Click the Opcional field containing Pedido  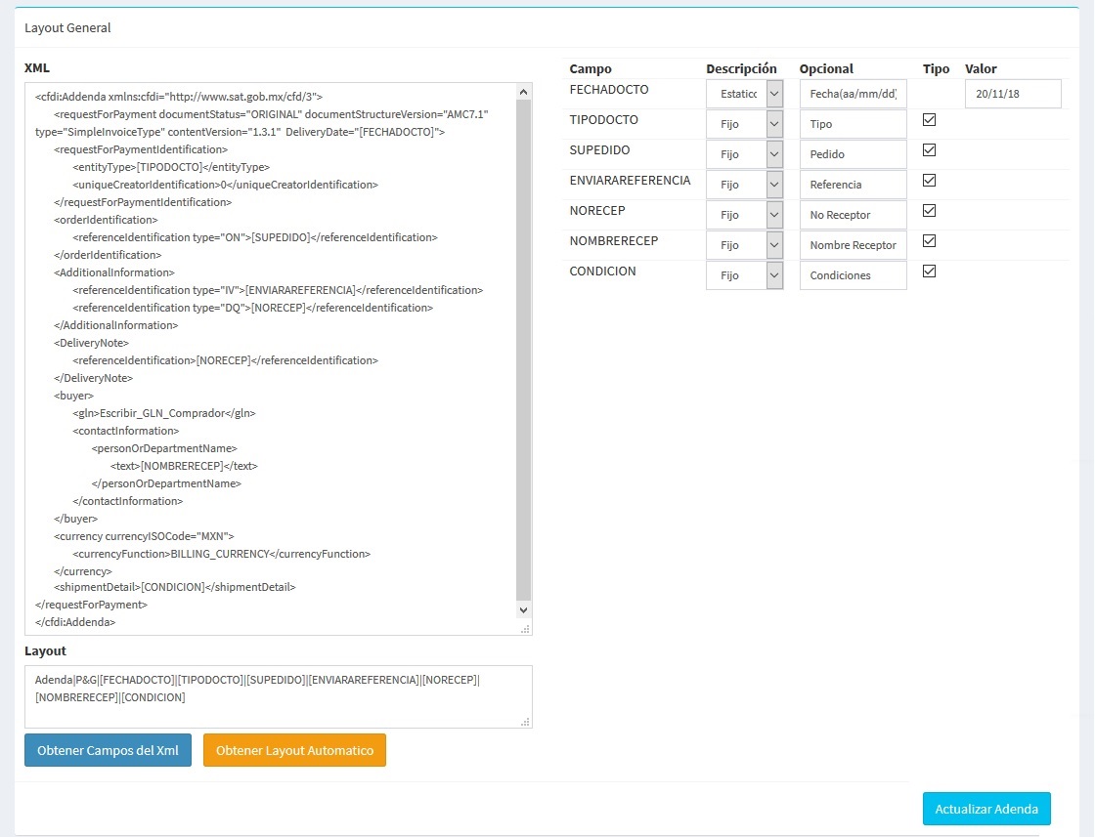point(853,154)
